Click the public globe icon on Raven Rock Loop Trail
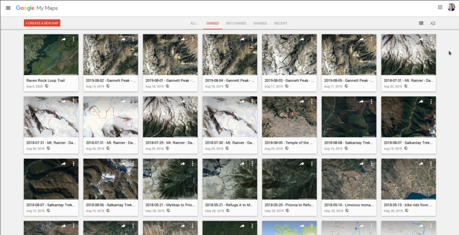Viewport: 459px width, 235px height. 47,86
